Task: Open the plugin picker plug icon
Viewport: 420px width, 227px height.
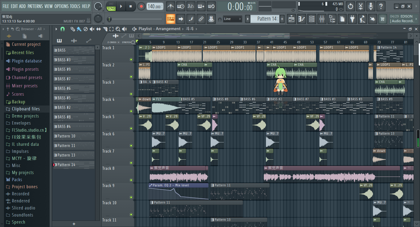Action: click(x=352, y=19)
